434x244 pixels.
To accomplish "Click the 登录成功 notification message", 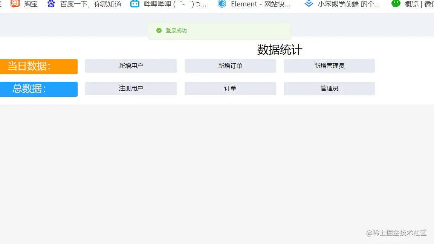I will coord(220,30).
